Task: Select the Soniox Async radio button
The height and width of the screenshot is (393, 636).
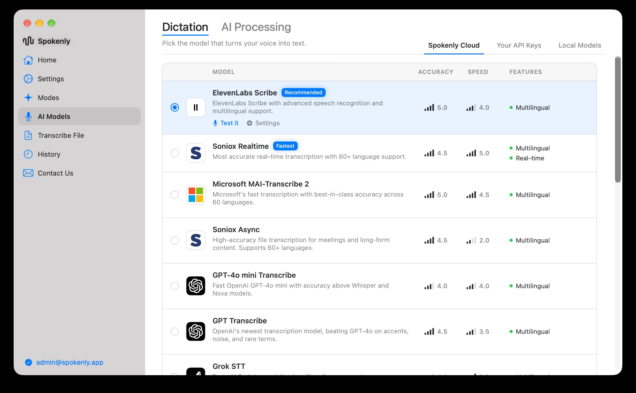Action: click(175, 240)
